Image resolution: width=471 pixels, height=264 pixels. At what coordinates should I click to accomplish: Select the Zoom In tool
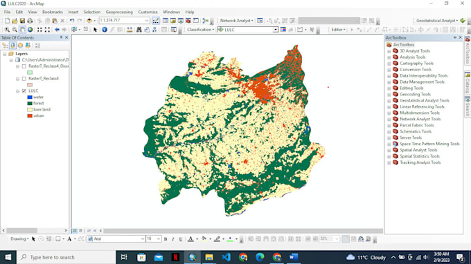point(7,30)
